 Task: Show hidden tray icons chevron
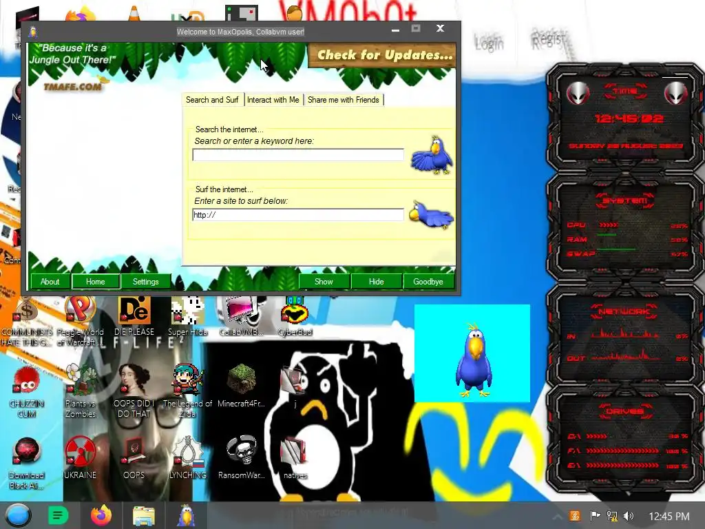point(556,517)
